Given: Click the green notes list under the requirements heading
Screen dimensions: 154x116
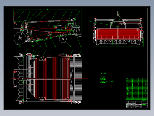Looking at the screenshot, I should pos(107,80).
